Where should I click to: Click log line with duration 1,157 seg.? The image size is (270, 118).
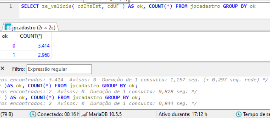(134, 80)
